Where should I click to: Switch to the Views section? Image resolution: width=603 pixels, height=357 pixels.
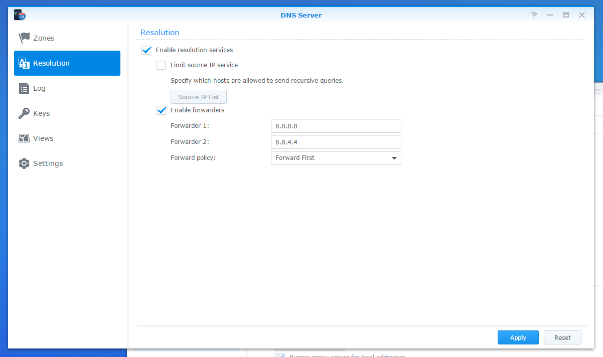[43, 138]
